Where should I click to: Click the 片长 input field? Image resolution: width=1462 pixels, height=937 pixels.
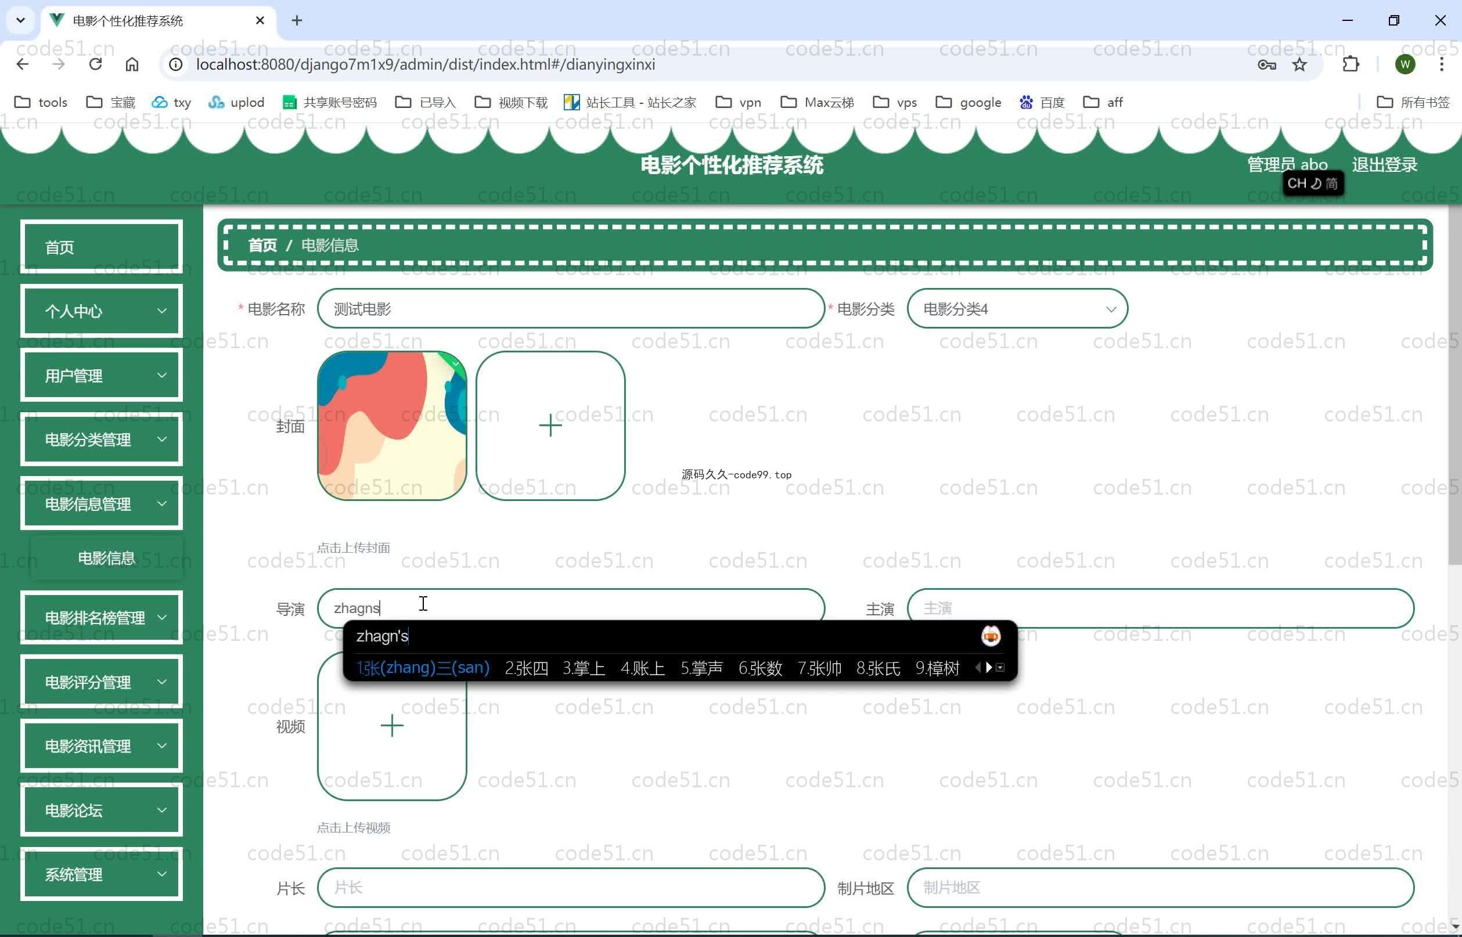click(571, 887)
